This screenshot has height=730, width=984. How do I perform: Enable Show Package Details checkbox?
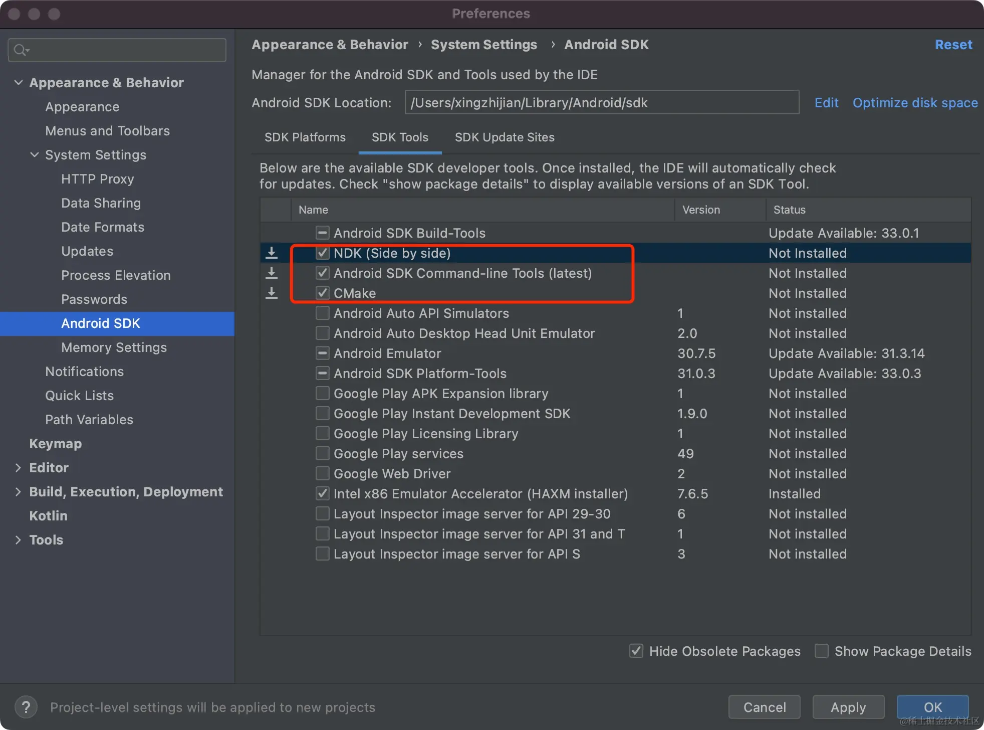[x=821, y=651]
